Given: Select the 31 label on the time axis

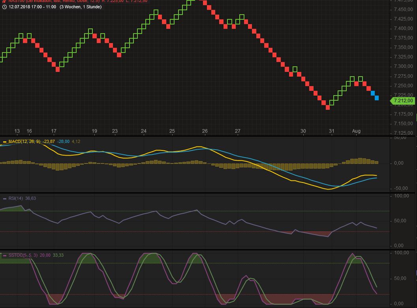Looking at the screenshot, I should point(331,131).
